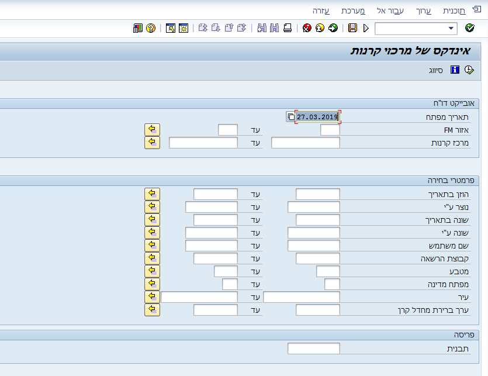This screenshot has height=376, width=488.
Task: Open the תוכנית menu
Action: point(454,11)
